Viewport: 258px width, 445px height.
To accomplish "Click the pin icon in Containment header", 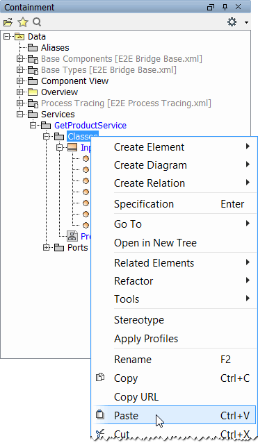I will [225, 7].
